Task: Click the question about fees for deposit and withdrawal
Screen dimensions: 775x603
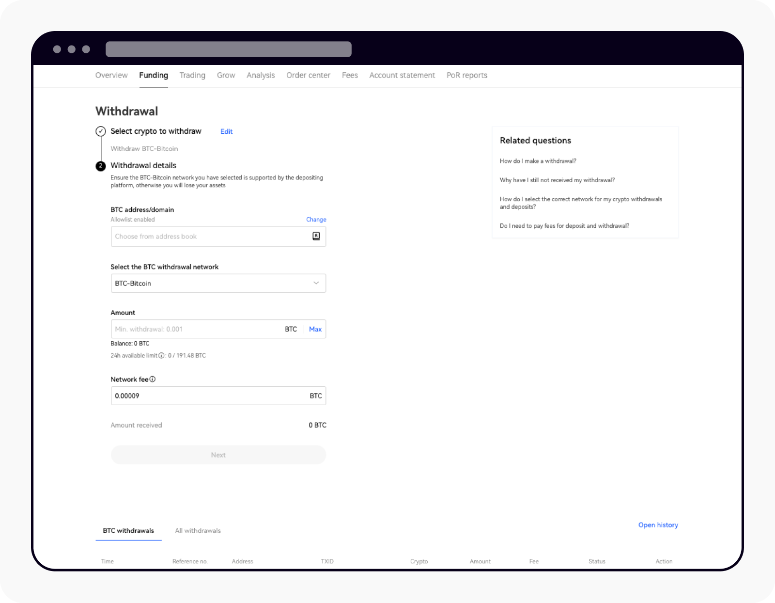Action: [565, 225]
